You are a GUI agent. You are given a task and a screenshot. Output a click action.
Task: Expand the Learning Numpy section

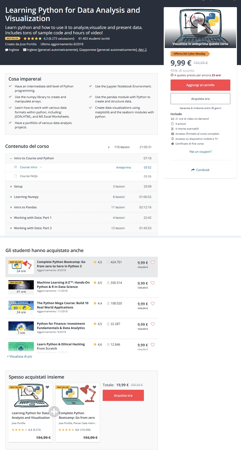(x=11, y=197)
